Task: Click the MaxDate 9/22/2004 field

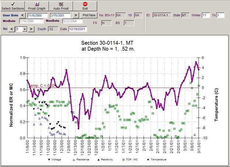Action: coord(73,21)
